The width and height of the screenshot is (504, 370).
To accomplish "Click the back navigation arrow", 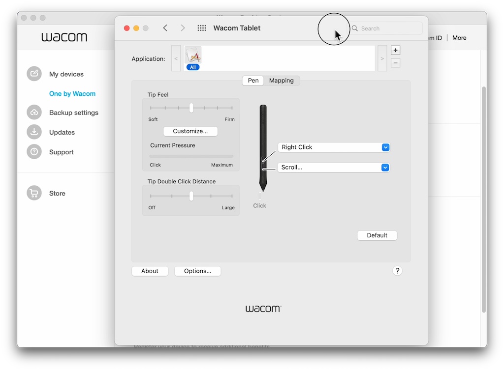I will point(165,28).
